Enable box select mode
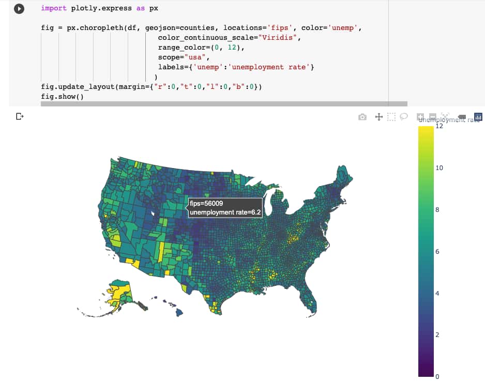485x382 pixels. 391,117
